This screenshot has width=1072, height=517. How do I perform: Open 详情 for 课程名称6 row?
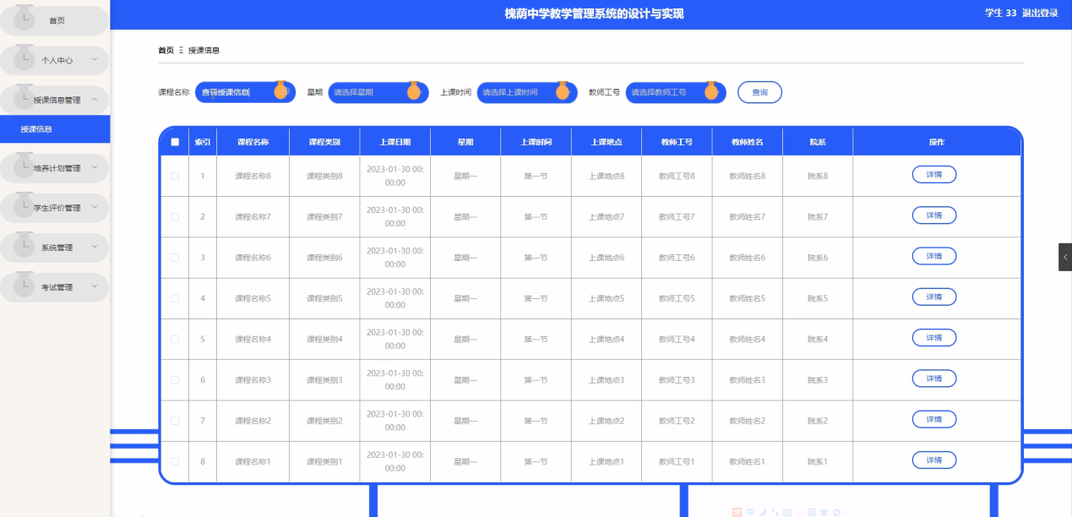(x=933, y=256)
